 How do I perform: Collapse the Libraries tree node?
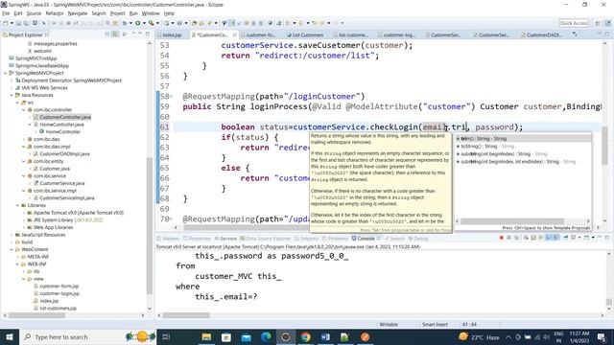(17, 205)
